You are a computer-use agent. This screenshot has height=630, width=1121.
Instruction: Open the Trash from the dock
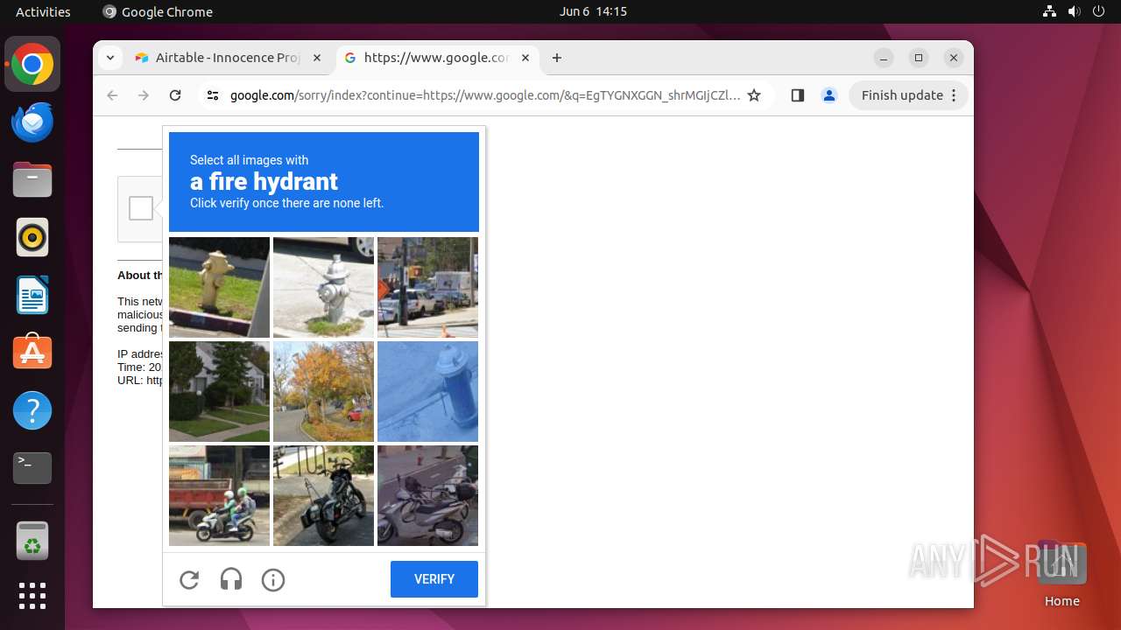coord(32,541)
